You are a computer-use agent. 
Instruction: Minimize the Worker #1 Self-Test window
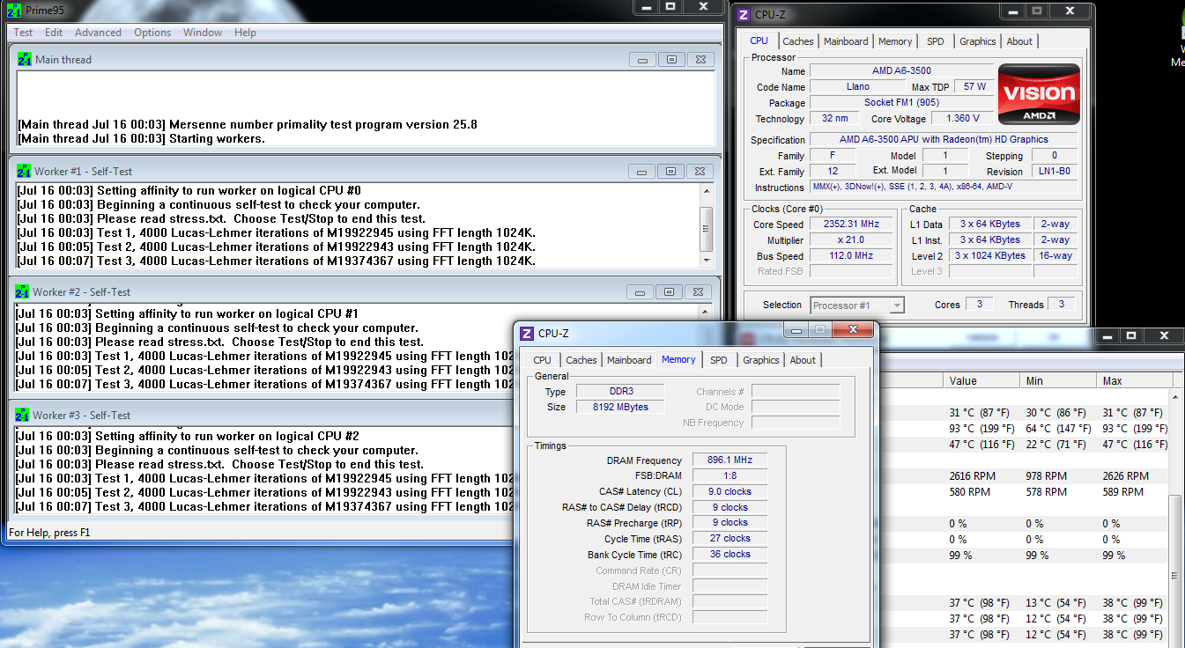click(x=642, y=171)
